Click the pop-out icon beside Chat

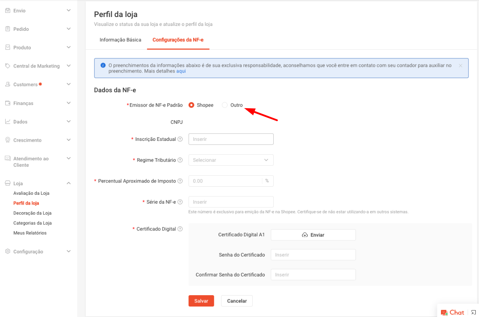(x=473, y=312)
